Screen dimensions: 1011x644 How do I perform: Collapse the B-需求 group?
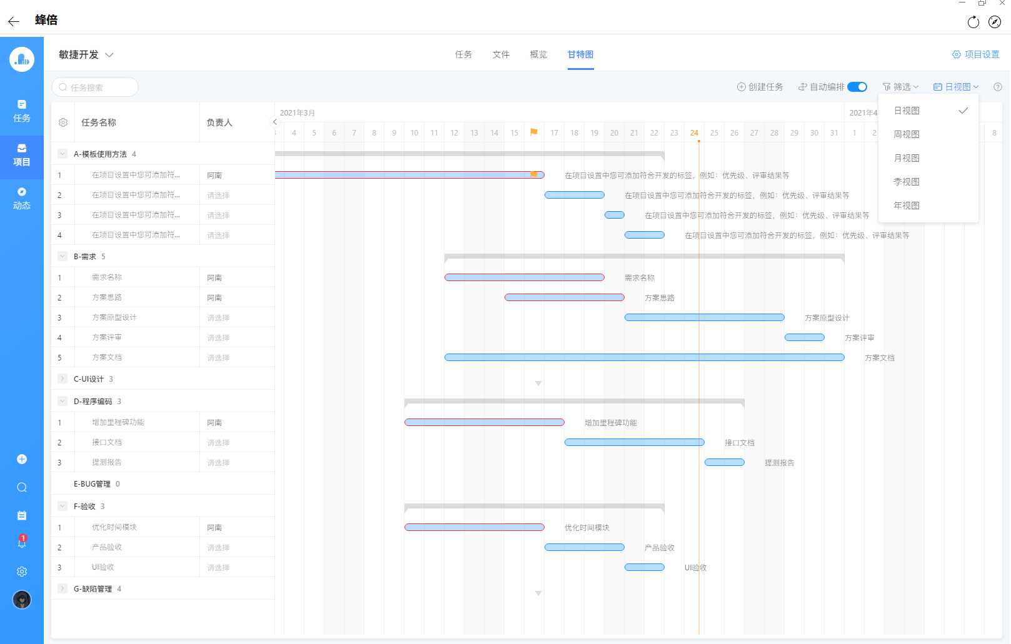coord(63,256)
